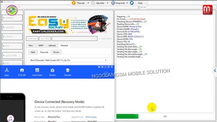Click the Easy Unlocker banner image
The width and height of the screenshot is (217, 122).
tap(69, 25)
